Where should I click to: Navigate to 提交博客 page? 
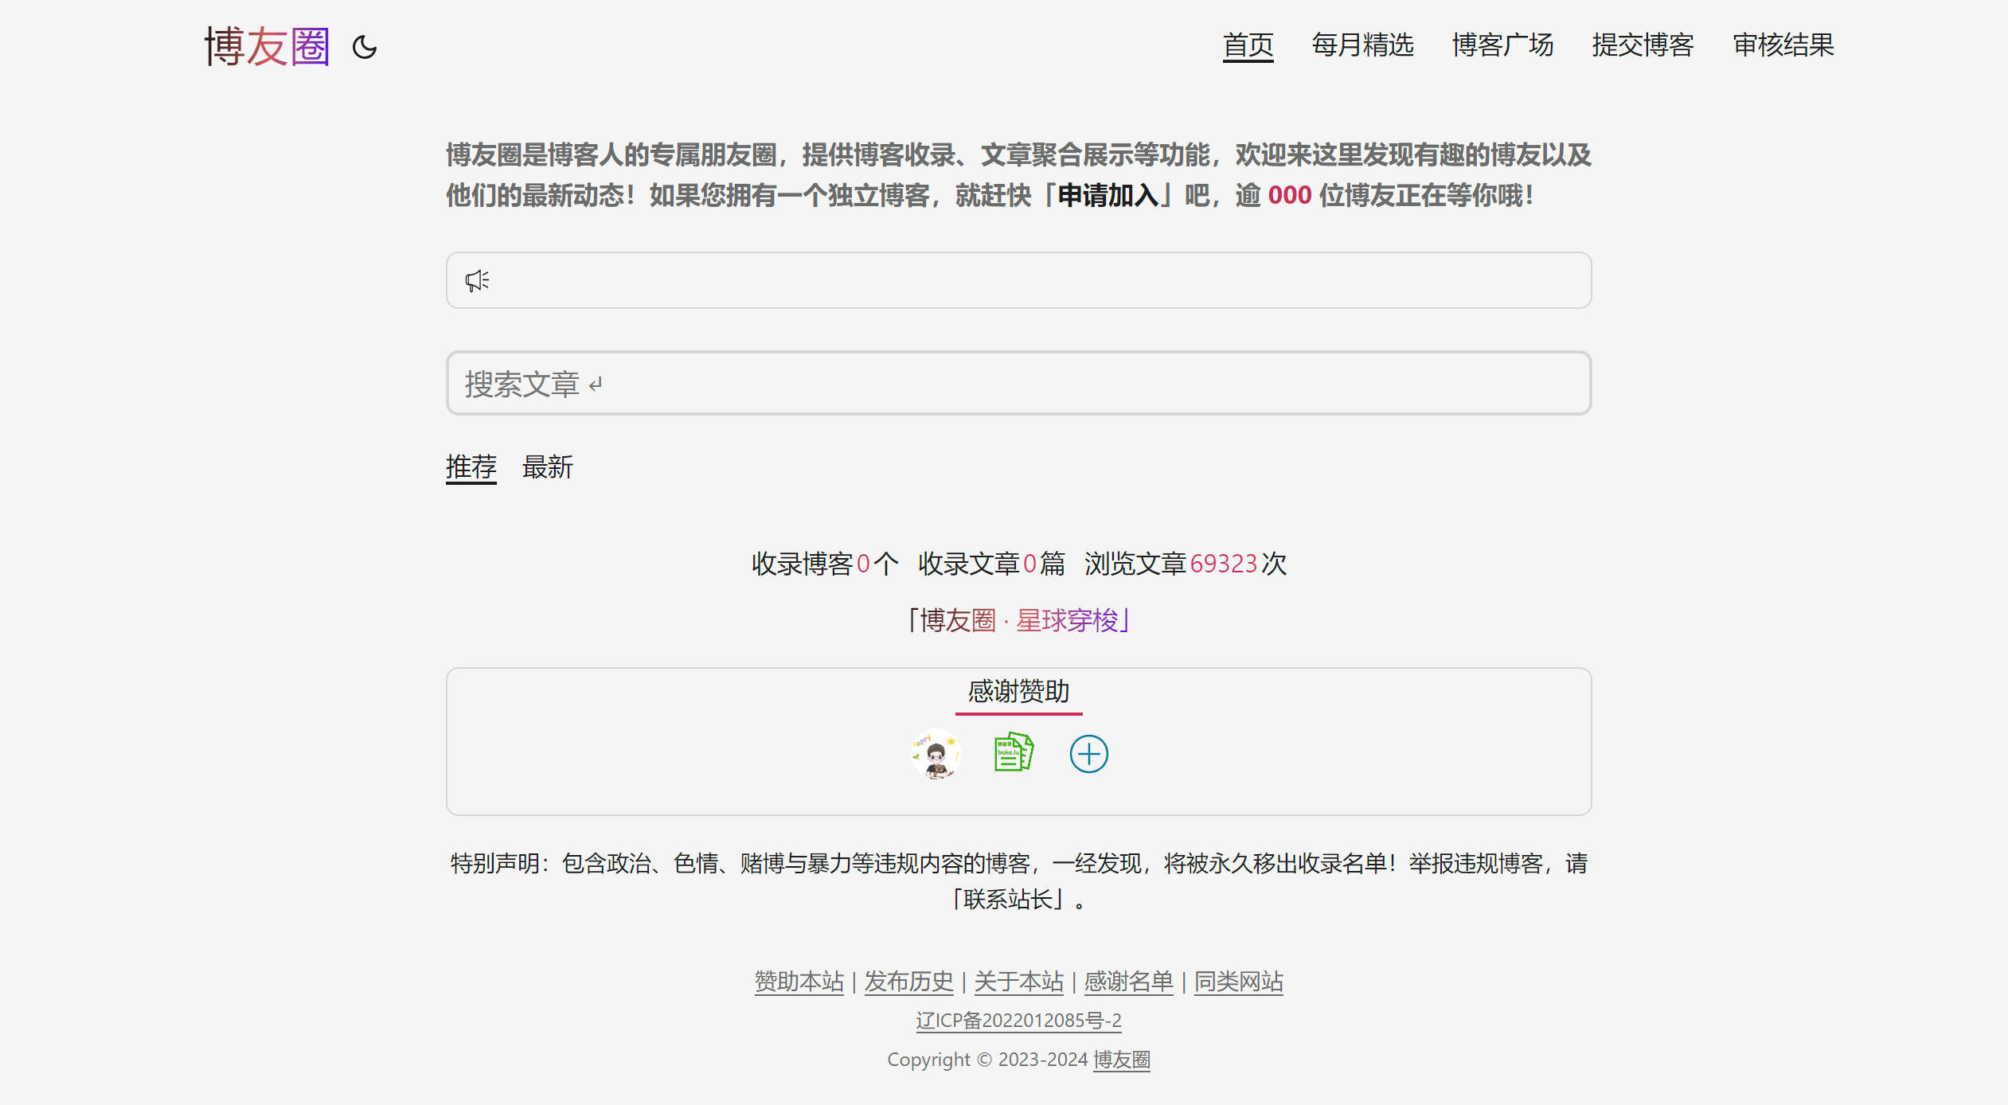tap(1643, 45)
